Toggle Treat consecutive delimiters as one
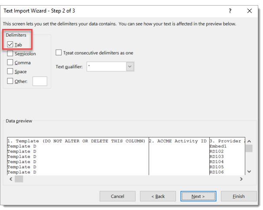Screen dimensions: 263x210 click(x=59, y=53)
